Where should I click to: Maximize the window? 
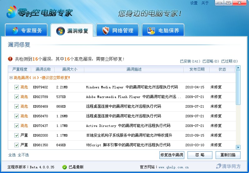[228, 3]
